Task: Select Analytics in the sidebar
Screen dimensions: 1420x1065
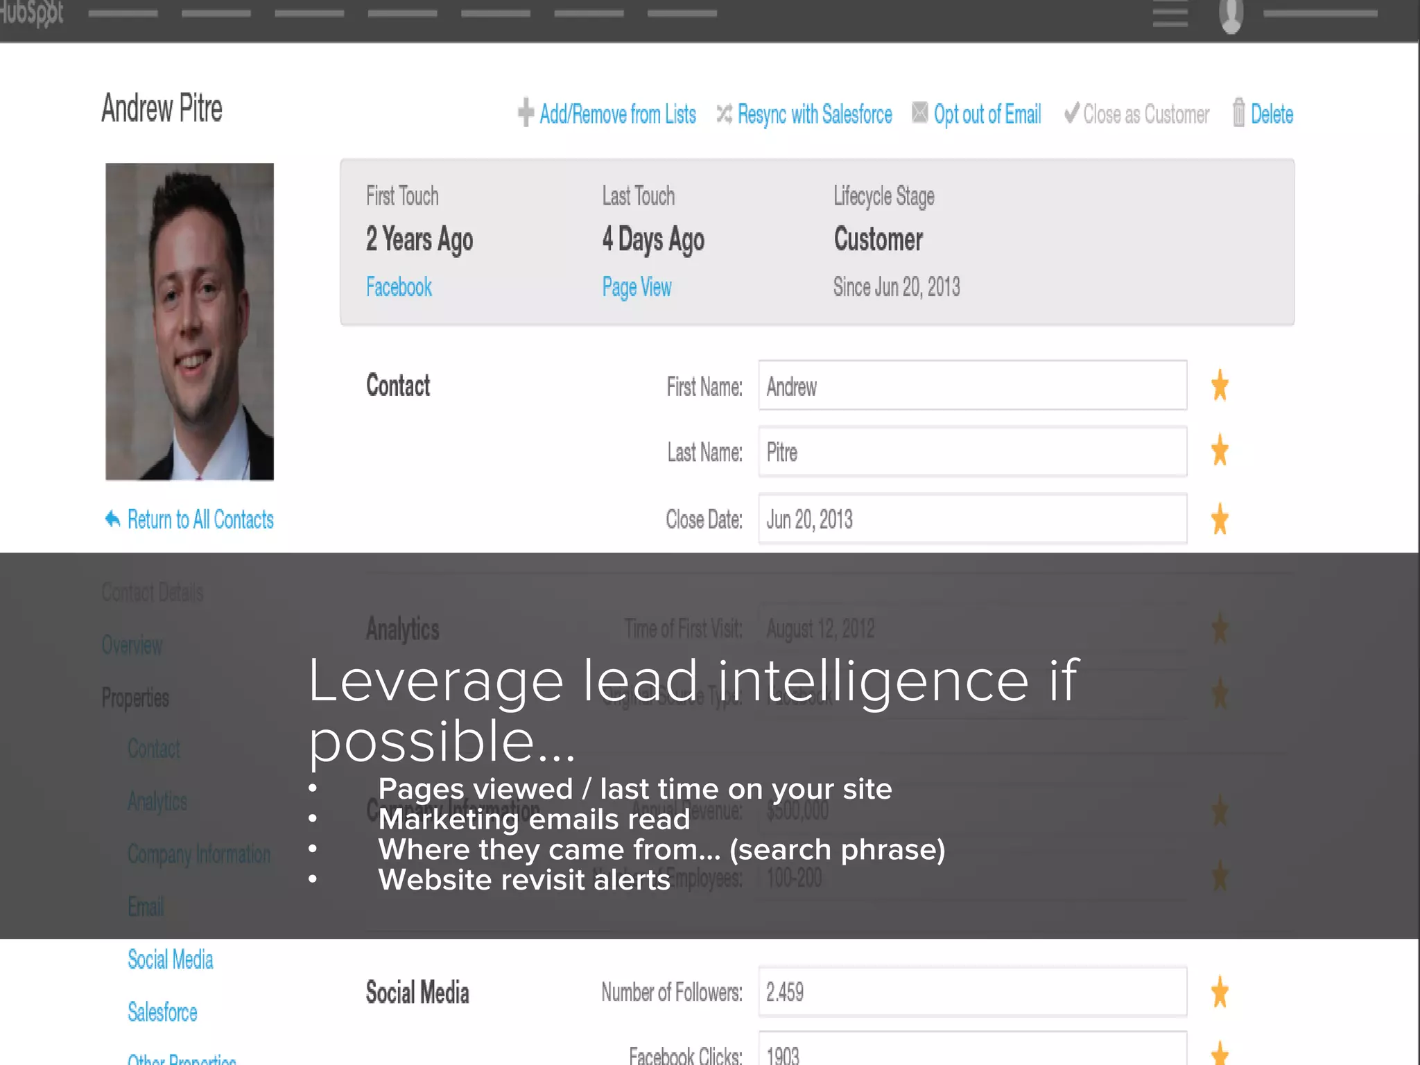Action: pyautogui.click(x=157, y=801)
